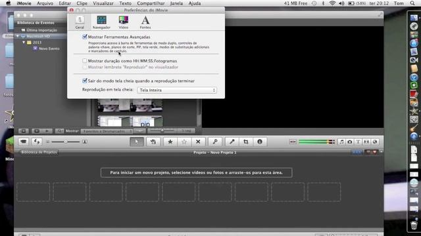The width and height of the screenshot is (421, 236).
Task: Select the crop tool
Action: (x=245, y=142)
